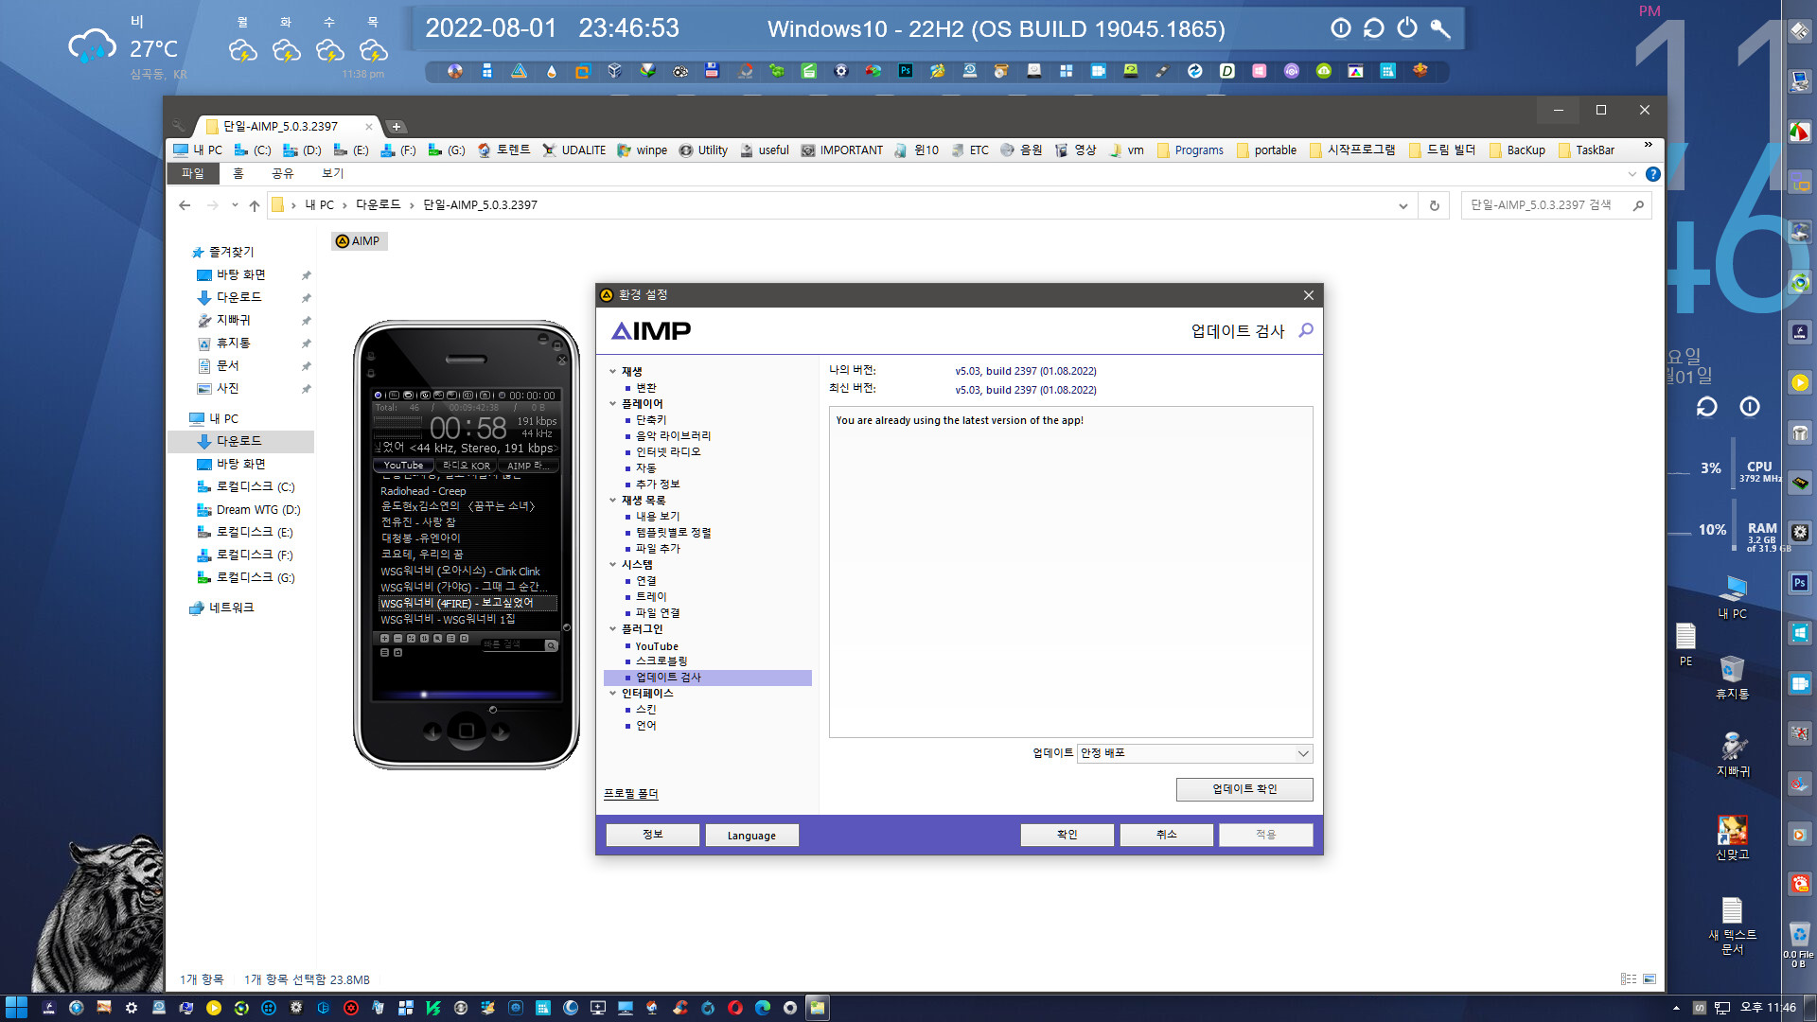Expand the Explorer ribbon chevron
The image size is (1817, 1022).
[x=1632, y=174]
